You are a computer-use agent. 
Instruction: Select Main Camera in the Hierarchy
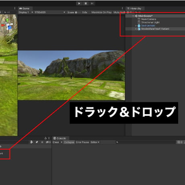[148, 19]
